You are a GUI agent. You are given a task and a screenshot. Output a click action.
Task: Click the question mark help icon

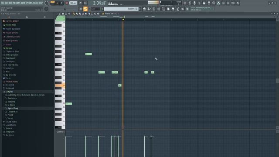tap(199, 3)
